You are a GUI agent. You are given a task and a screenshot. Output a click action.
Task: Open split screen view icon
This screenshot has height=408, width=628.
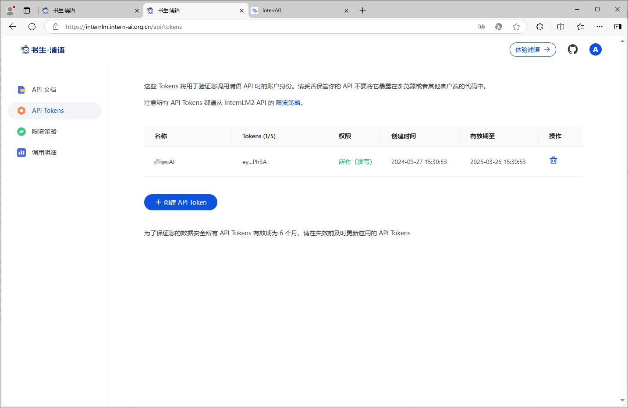tap(561, 27)
